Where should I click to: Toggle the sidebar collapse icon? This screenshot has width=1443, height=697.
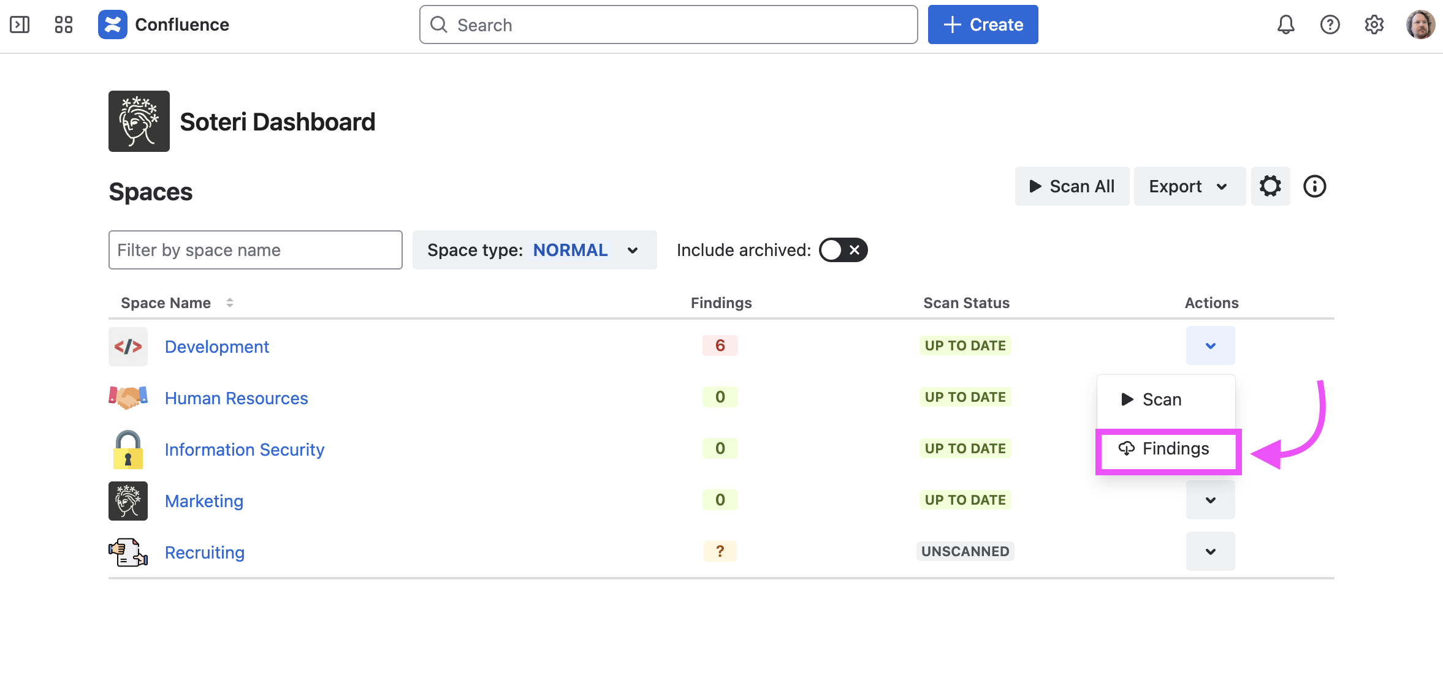(20, 24)
